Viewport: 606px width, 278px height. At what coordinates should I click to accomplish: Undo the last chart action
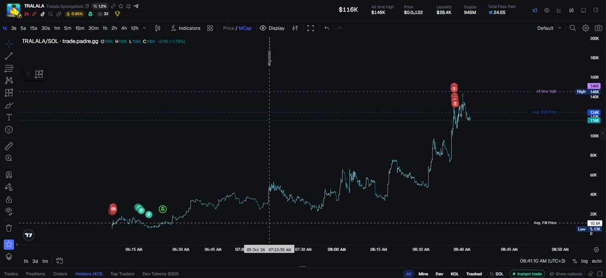point(327,28)
